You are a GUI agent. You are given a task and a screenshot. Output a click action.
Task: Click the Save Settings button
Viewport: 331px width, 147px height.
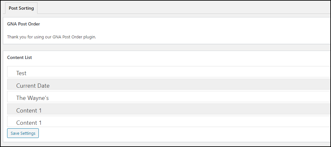23,133
